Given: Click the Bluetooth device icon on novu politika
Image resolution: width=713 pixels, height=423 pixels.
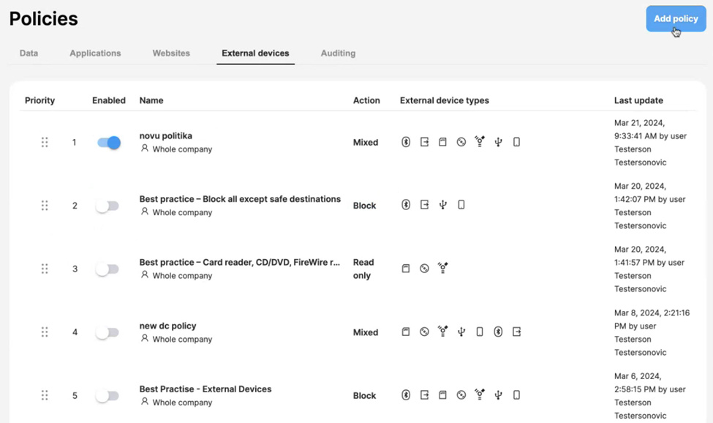Looking at the screenshot, I should (406, 142).
